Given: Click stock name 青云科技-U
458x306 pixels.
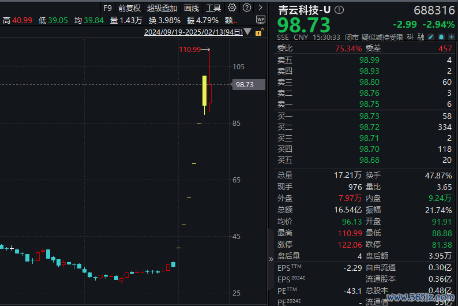Looking at the screenshot, I should [304, 10].
